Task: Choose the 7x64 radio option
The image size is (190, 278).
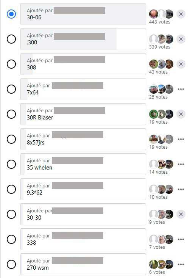Action: [x=11, y=89]
